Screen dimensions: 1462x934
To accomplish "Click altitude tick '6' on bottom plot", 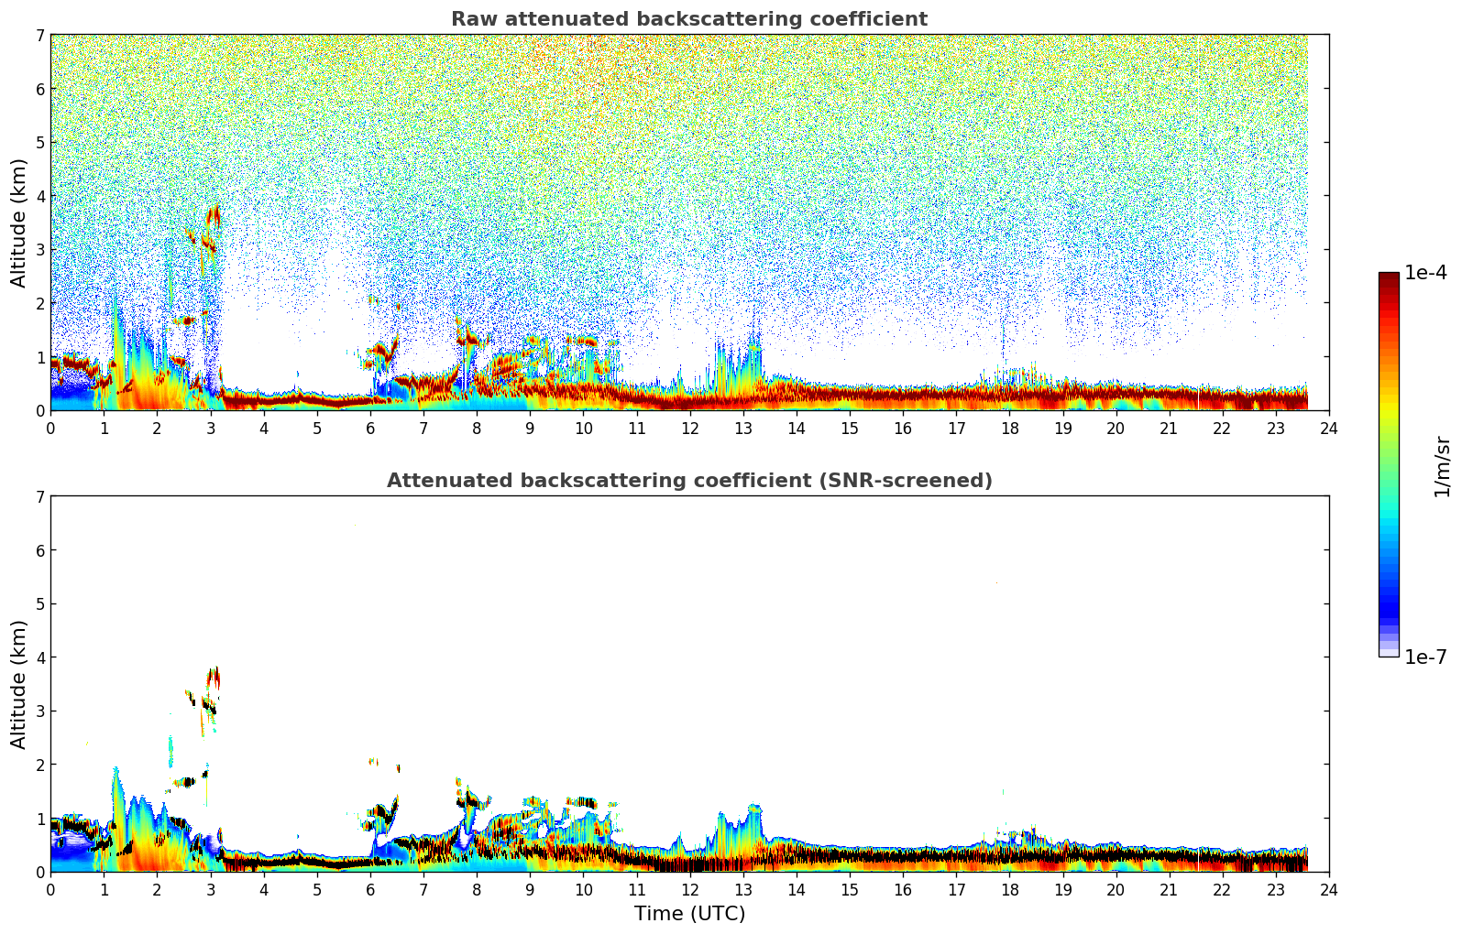I will click(x=40, y=550).
